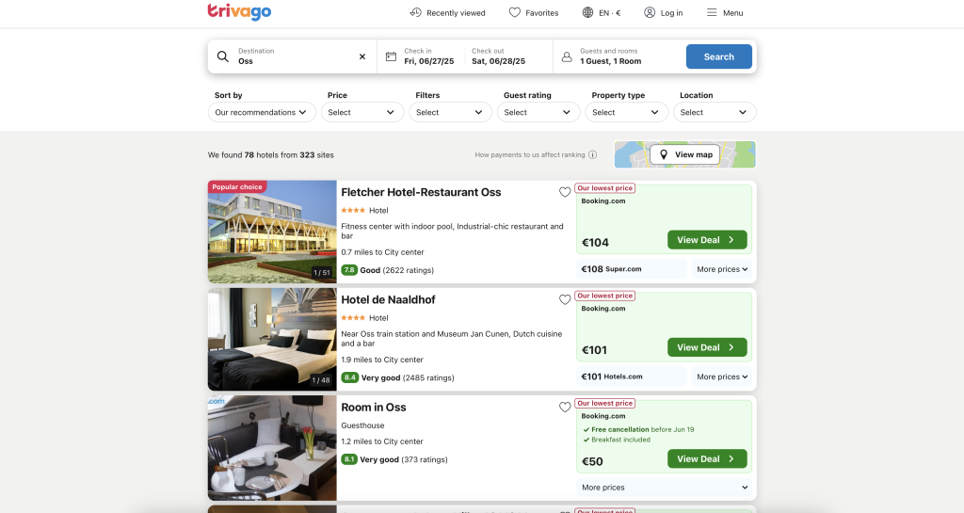View Deal for Hotel de Naaldhof €101
The height and width of the screenshot is (513, 964).
707,347
